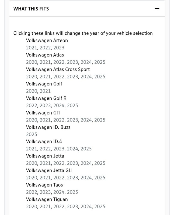Screen dimensions: 174x215
Task: Pick 2021 for Volkswagen ID.4
Action: [x=32, y=149]
